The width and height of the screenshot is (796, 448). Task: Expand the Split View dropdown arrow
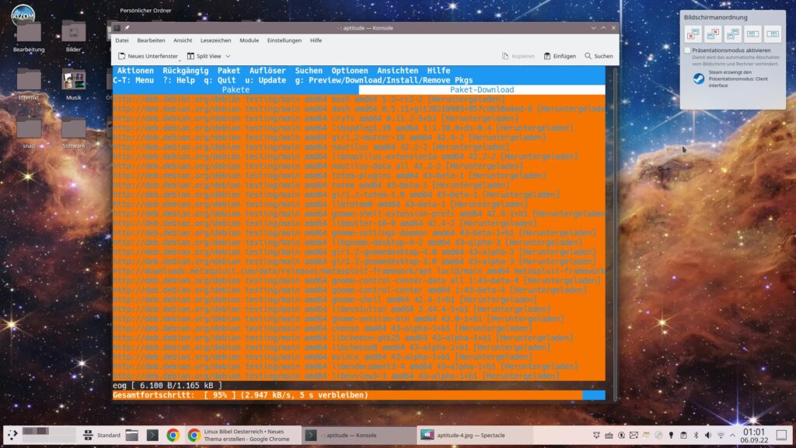click(x=228, y=56)
